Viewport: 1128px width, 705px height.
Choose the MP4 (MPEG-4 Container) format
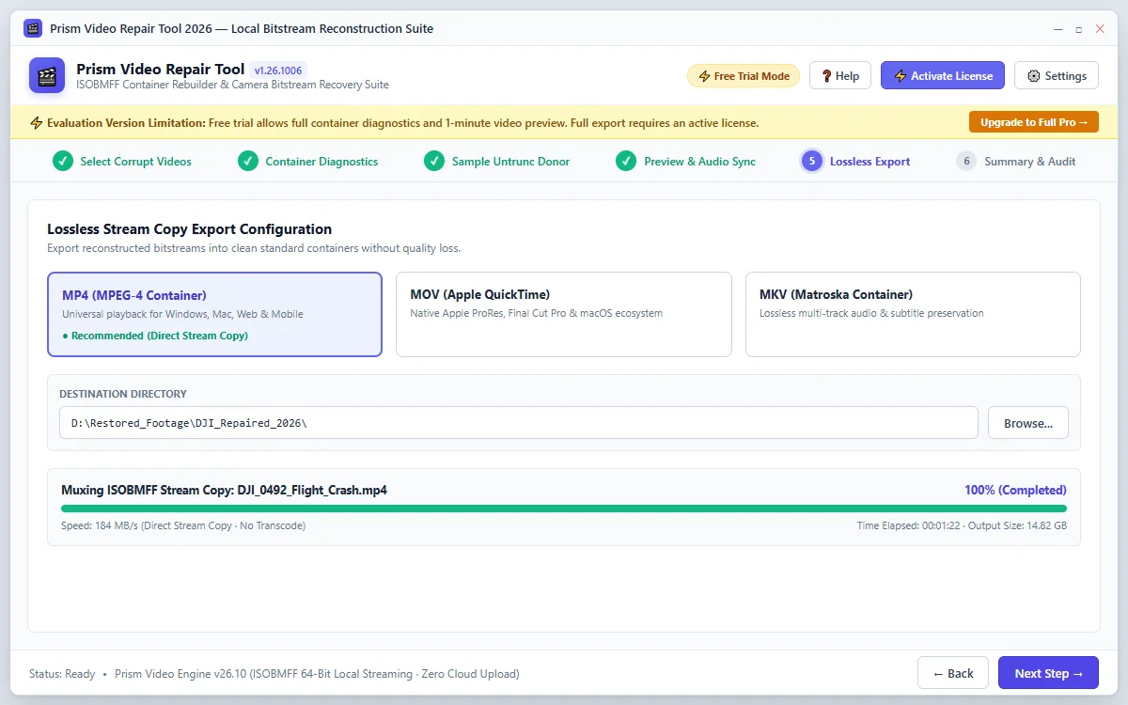(214, 315)
